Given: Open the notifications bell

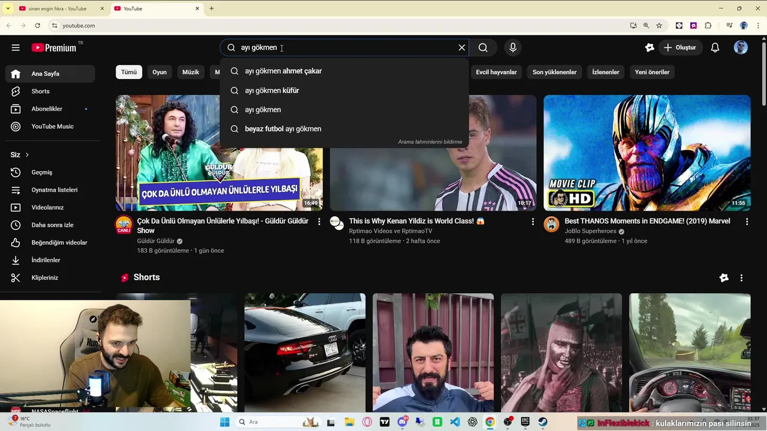Looking at the screenshot, I should (715, 48).
